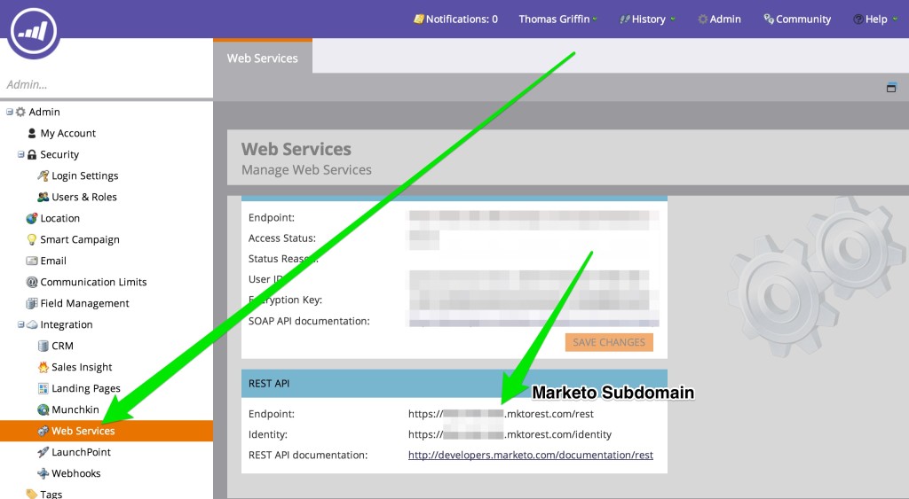
Task: Click the SAVE CHANGES button
Action: tap(609, 342)
